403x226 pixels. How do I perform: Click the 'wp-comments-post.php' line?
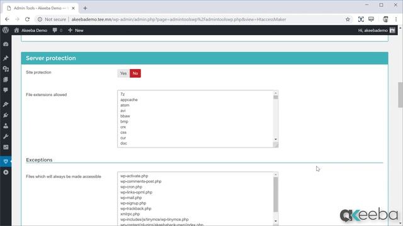pos(141,181)
